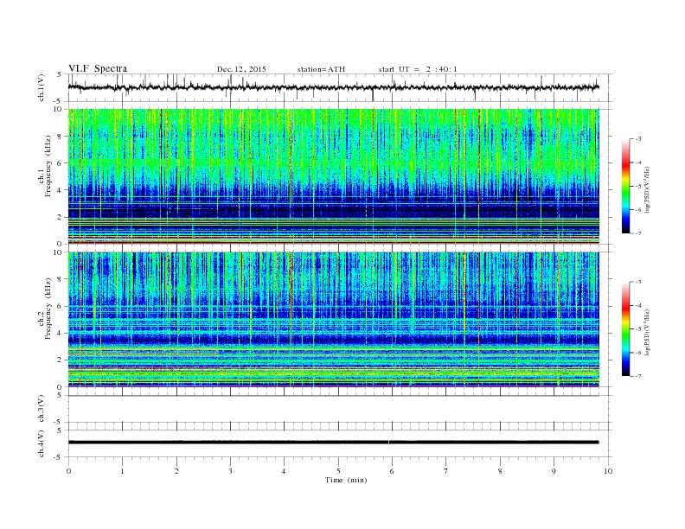Image resolution: width=685 pixels, height=529 pixels.
Task: Click time axis tick label "10"
Action: (x=608, y=471)
